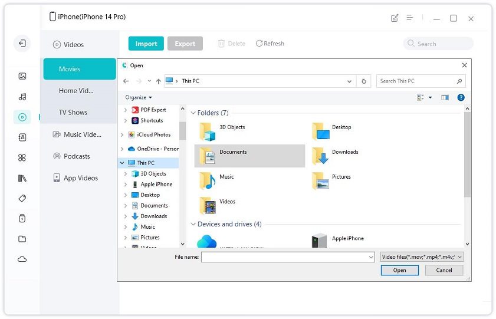Open App Videos category
Screen dimensions: 496x319
coord(75,178)
